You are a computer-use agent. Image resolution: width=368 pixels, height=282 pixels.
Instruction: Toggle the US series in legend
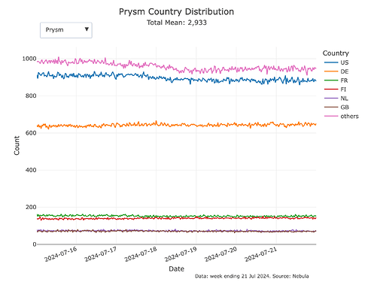coord(336,62)
